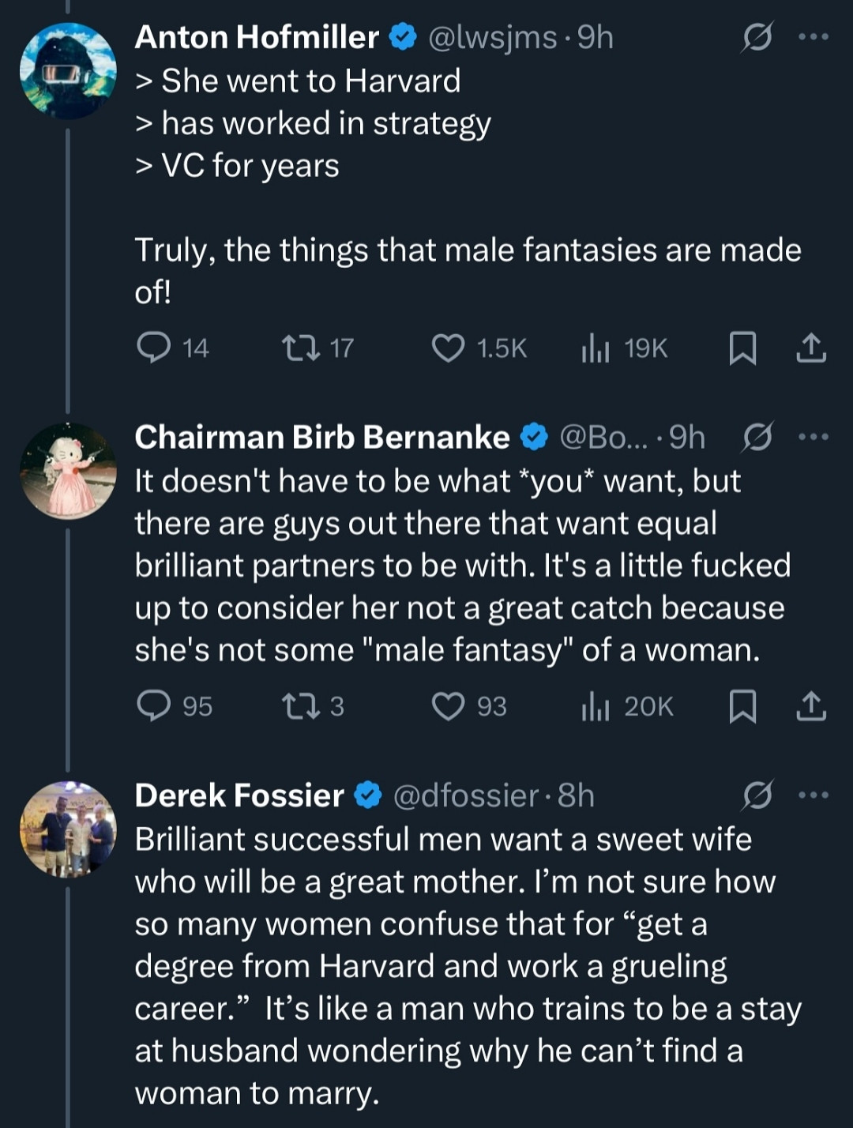This screenshot has width=853, height=1128.
Task: Like Anton Hofmiller's tweet
Action: 449,348
